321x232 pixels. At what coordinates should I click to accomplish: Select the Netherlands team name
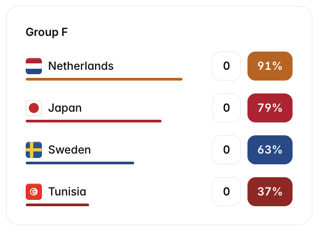click(x=81, y=66)
